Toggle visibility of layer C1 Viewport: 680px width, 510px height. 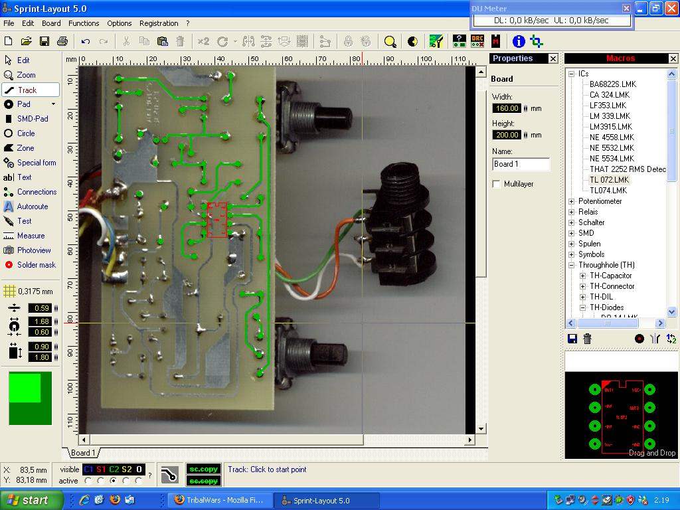[88, 469]
